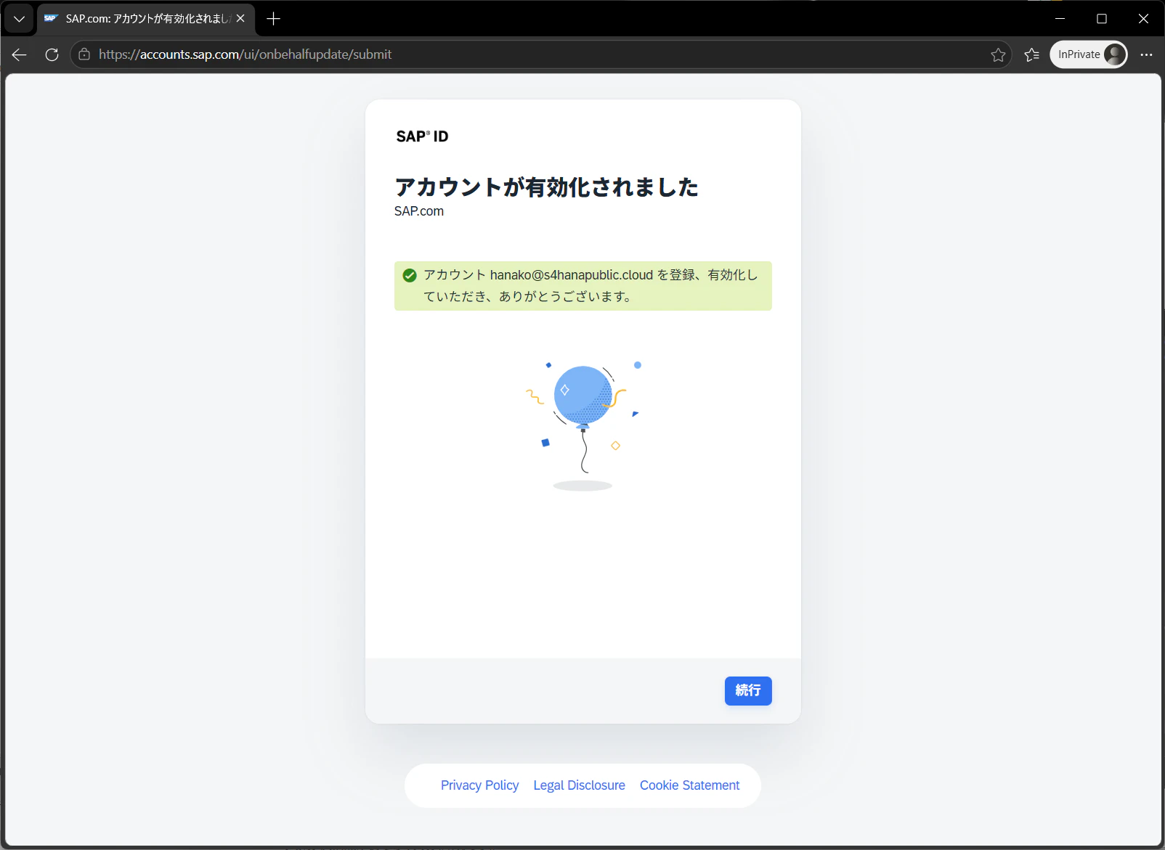Open browser Settings and more menu
The width and height of the screenshot is (1165, 850).
pyautogui.click(x=1146, y=54)
